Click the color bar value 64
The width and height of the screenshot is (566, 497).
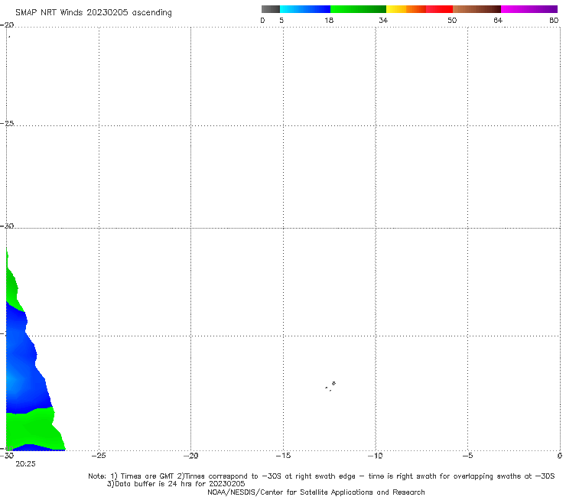point(498,20)
